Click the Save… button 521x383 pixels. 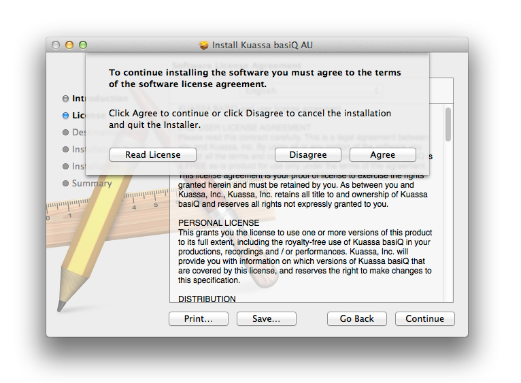point(266,318)
